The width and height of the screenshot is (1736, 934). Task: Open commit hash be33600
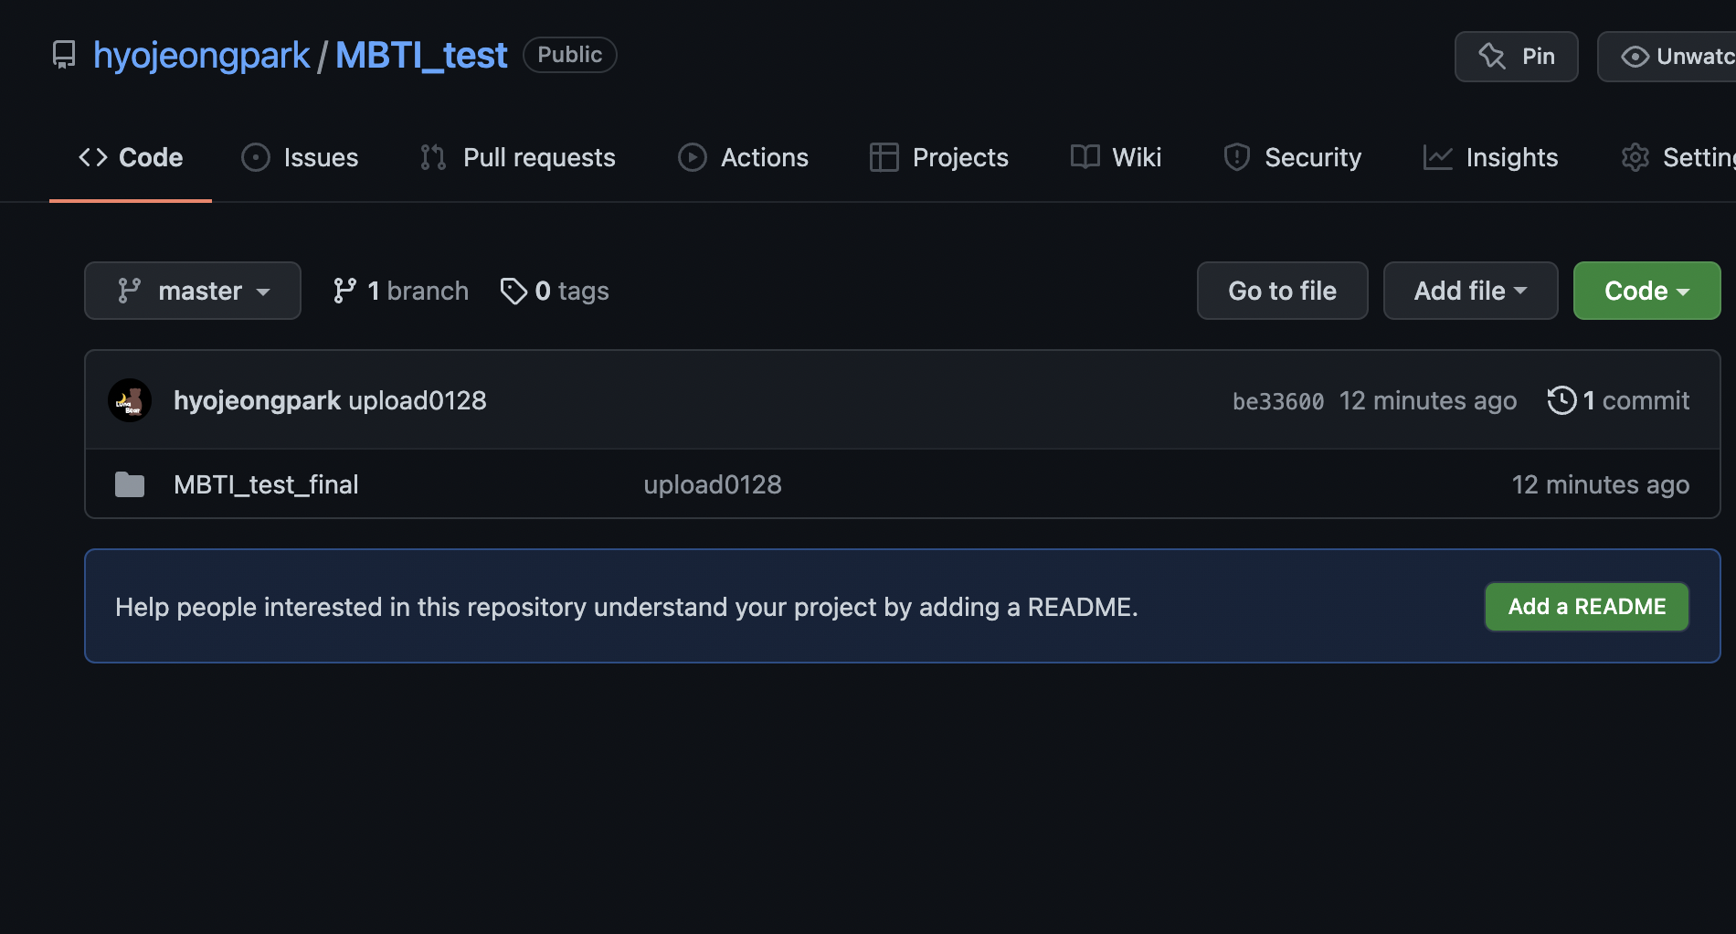pos(1278,401)
